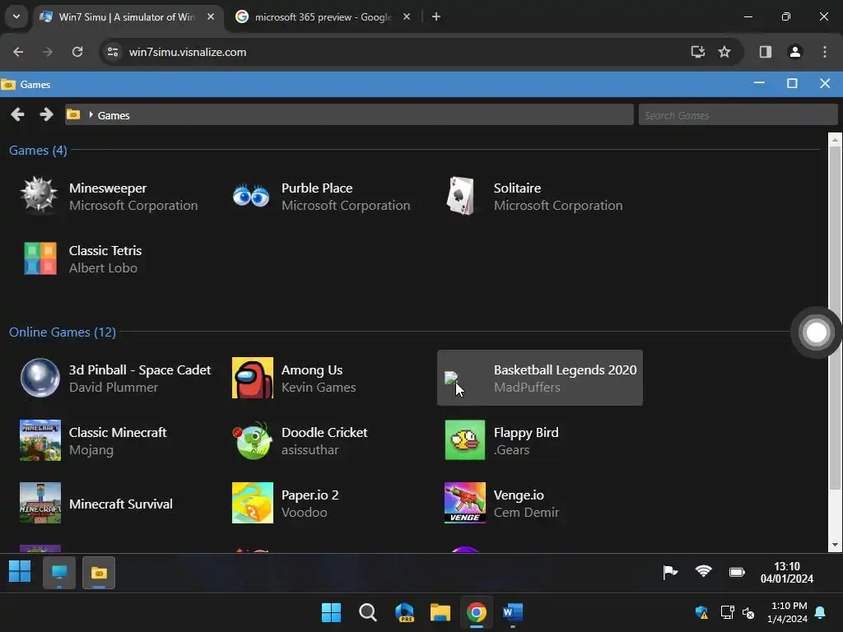Click the Games window vertical scrollbar
The height and width of the screenshot is (632, 843).
pyautogui.click(x=835, y=317)
